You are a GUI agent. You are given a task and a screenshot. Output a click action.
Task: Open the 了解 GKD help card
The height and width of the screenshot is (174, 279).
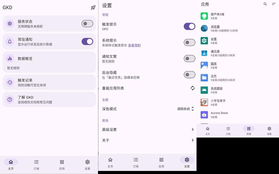tap(49, 99)
